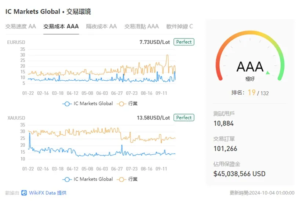Click the IC Markets Global 交易環境 heading
This screenshot has width=299, height=201.
click(x=48, y=12)
